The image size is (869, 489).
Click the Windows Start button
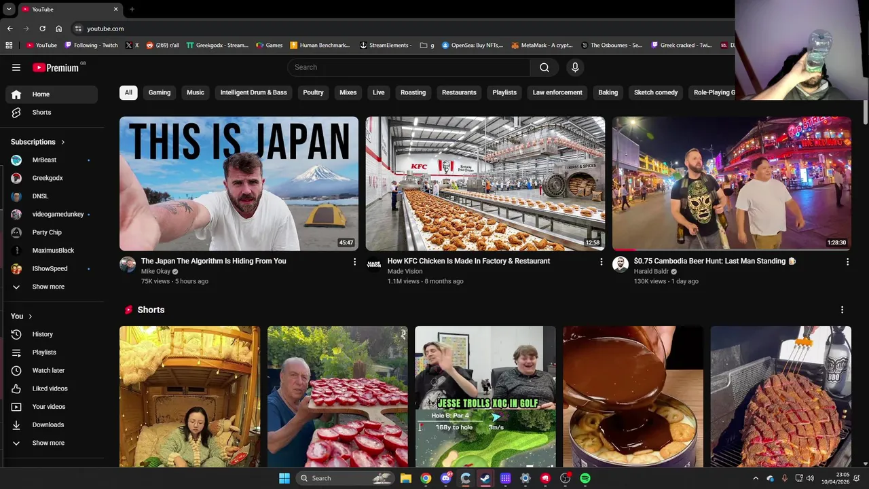coord(284,478)
